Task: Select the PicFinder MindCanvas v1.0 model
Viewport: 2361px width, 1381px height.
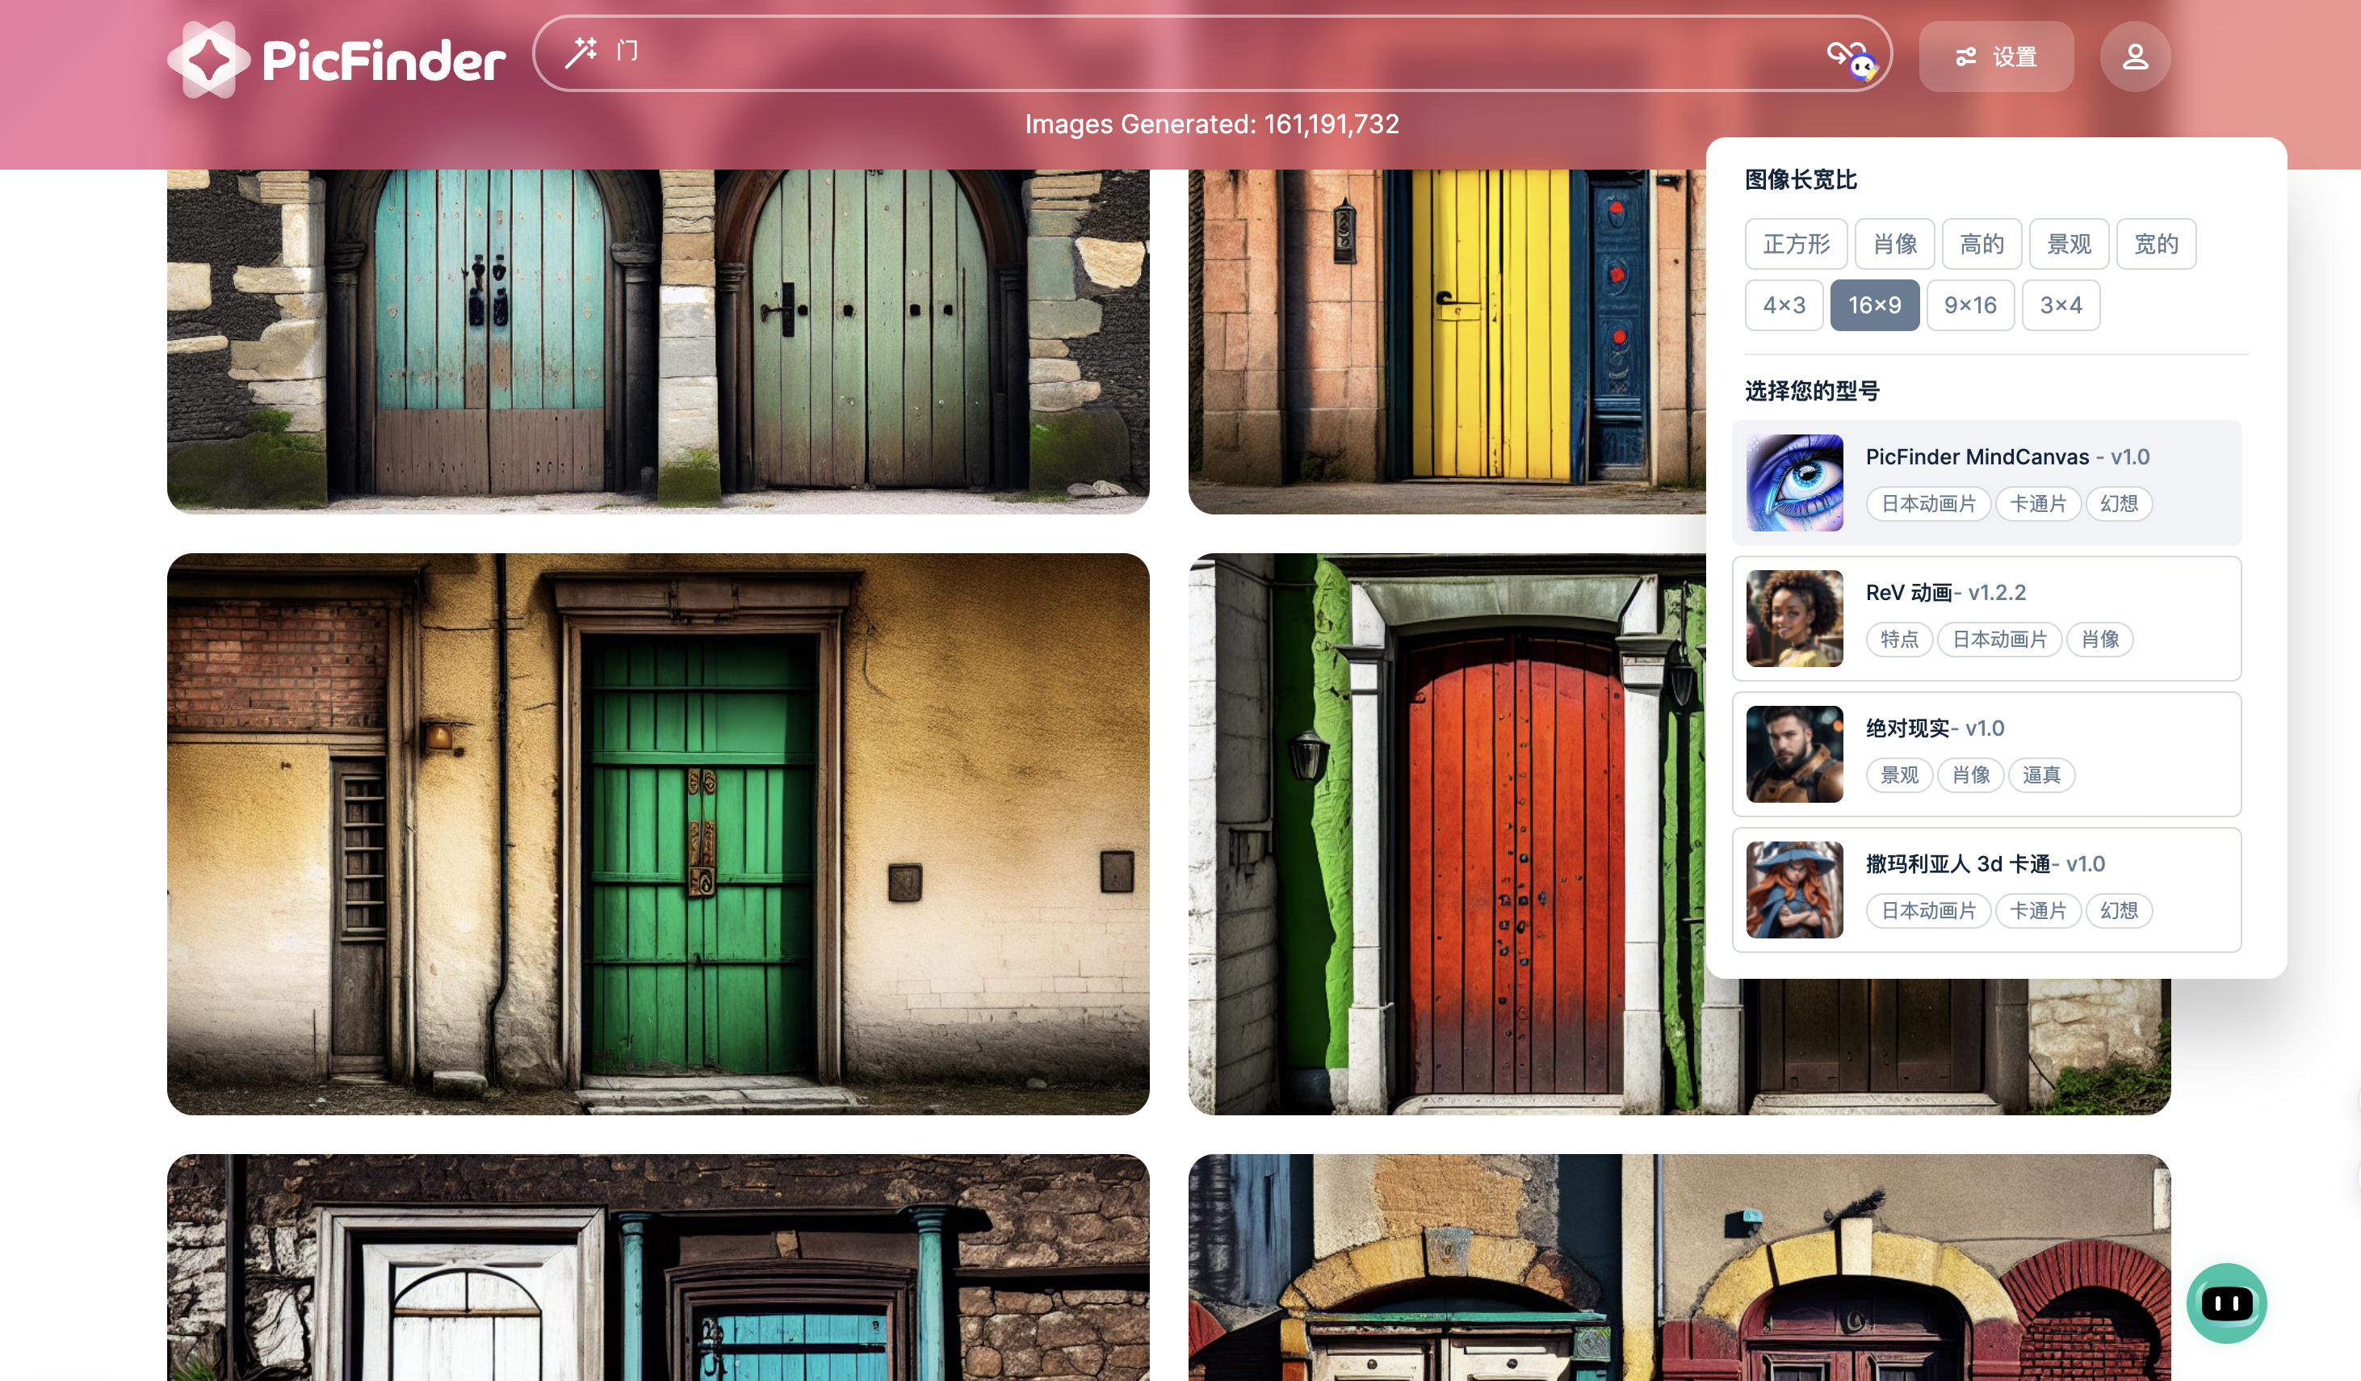Action: click(1986, 482)
